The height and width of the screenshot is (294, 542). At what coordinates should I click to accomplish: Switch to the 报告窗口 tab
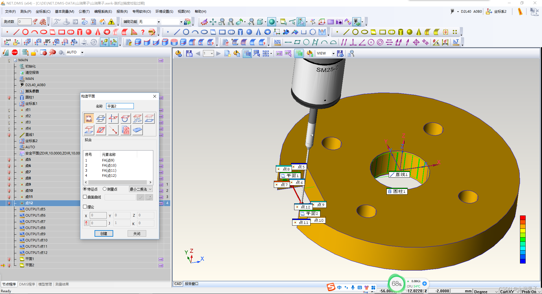tap(192, 284)
